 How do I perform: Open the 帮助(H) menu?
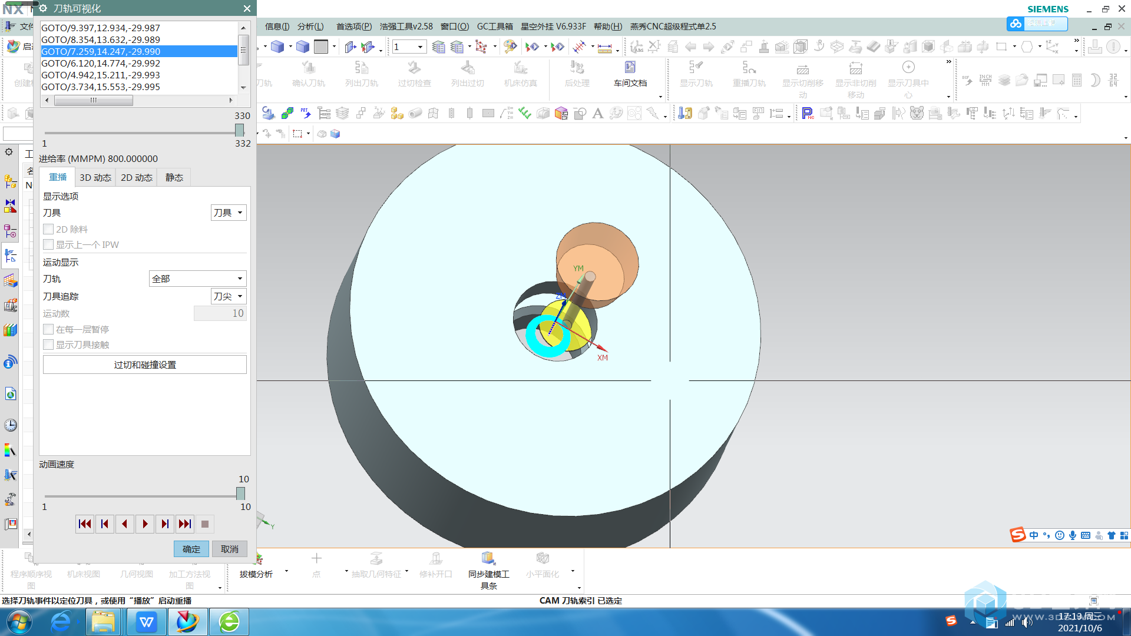(608, 26)
